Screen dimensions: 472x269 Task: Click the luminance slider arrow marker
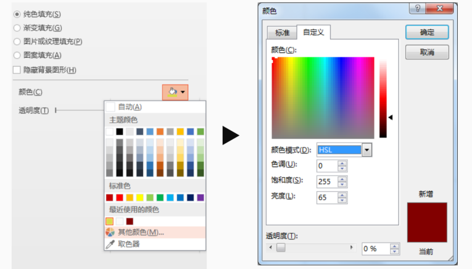(391, 118)
